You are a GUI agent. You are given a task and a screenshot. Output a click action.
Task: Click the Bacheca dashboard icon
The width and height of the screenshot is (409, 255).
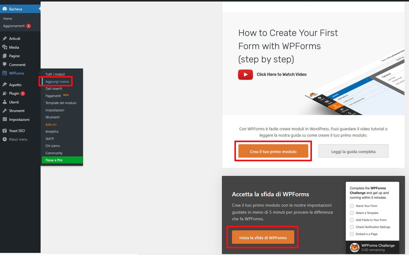[x=5, y=9]
